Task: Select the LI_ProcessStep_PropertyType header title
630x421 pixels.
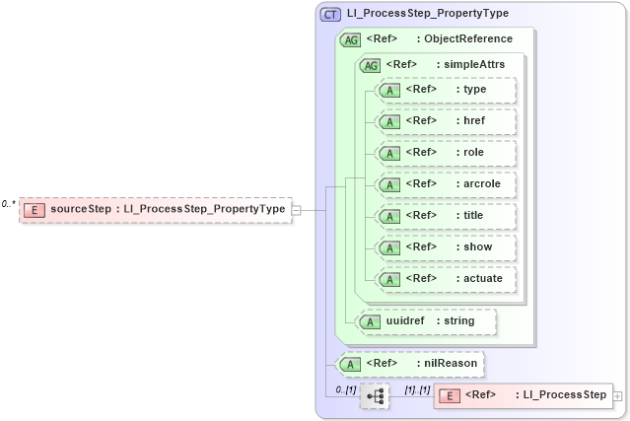Action: (x=428, y=13)
